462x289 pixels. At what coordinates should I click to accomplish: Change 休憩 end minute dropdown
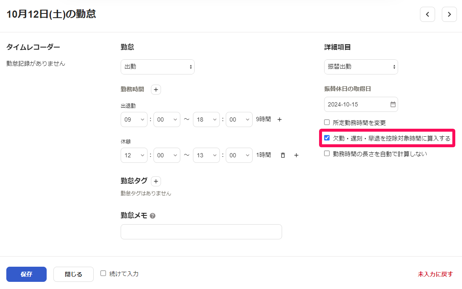pyautogui.click(x=239, y=155)
